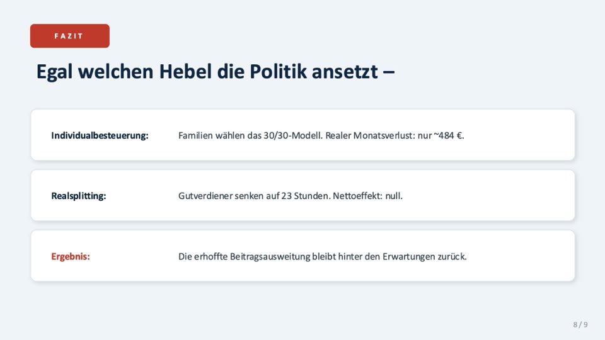The width and height of the screenshot is (605, 340).
Task: Click the word welchen in the headline
Action: point(116,71)
